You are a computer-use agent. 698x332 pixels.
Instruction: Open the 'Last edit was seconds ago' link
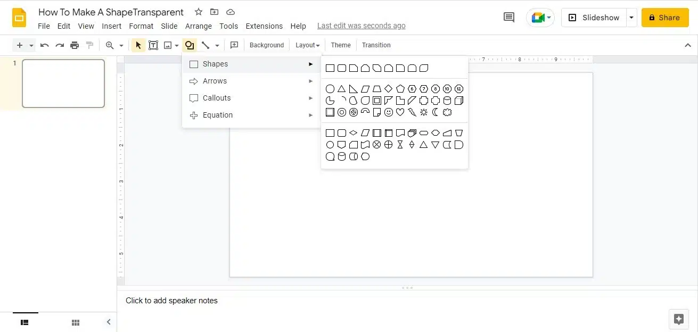(x=361, y=26)
